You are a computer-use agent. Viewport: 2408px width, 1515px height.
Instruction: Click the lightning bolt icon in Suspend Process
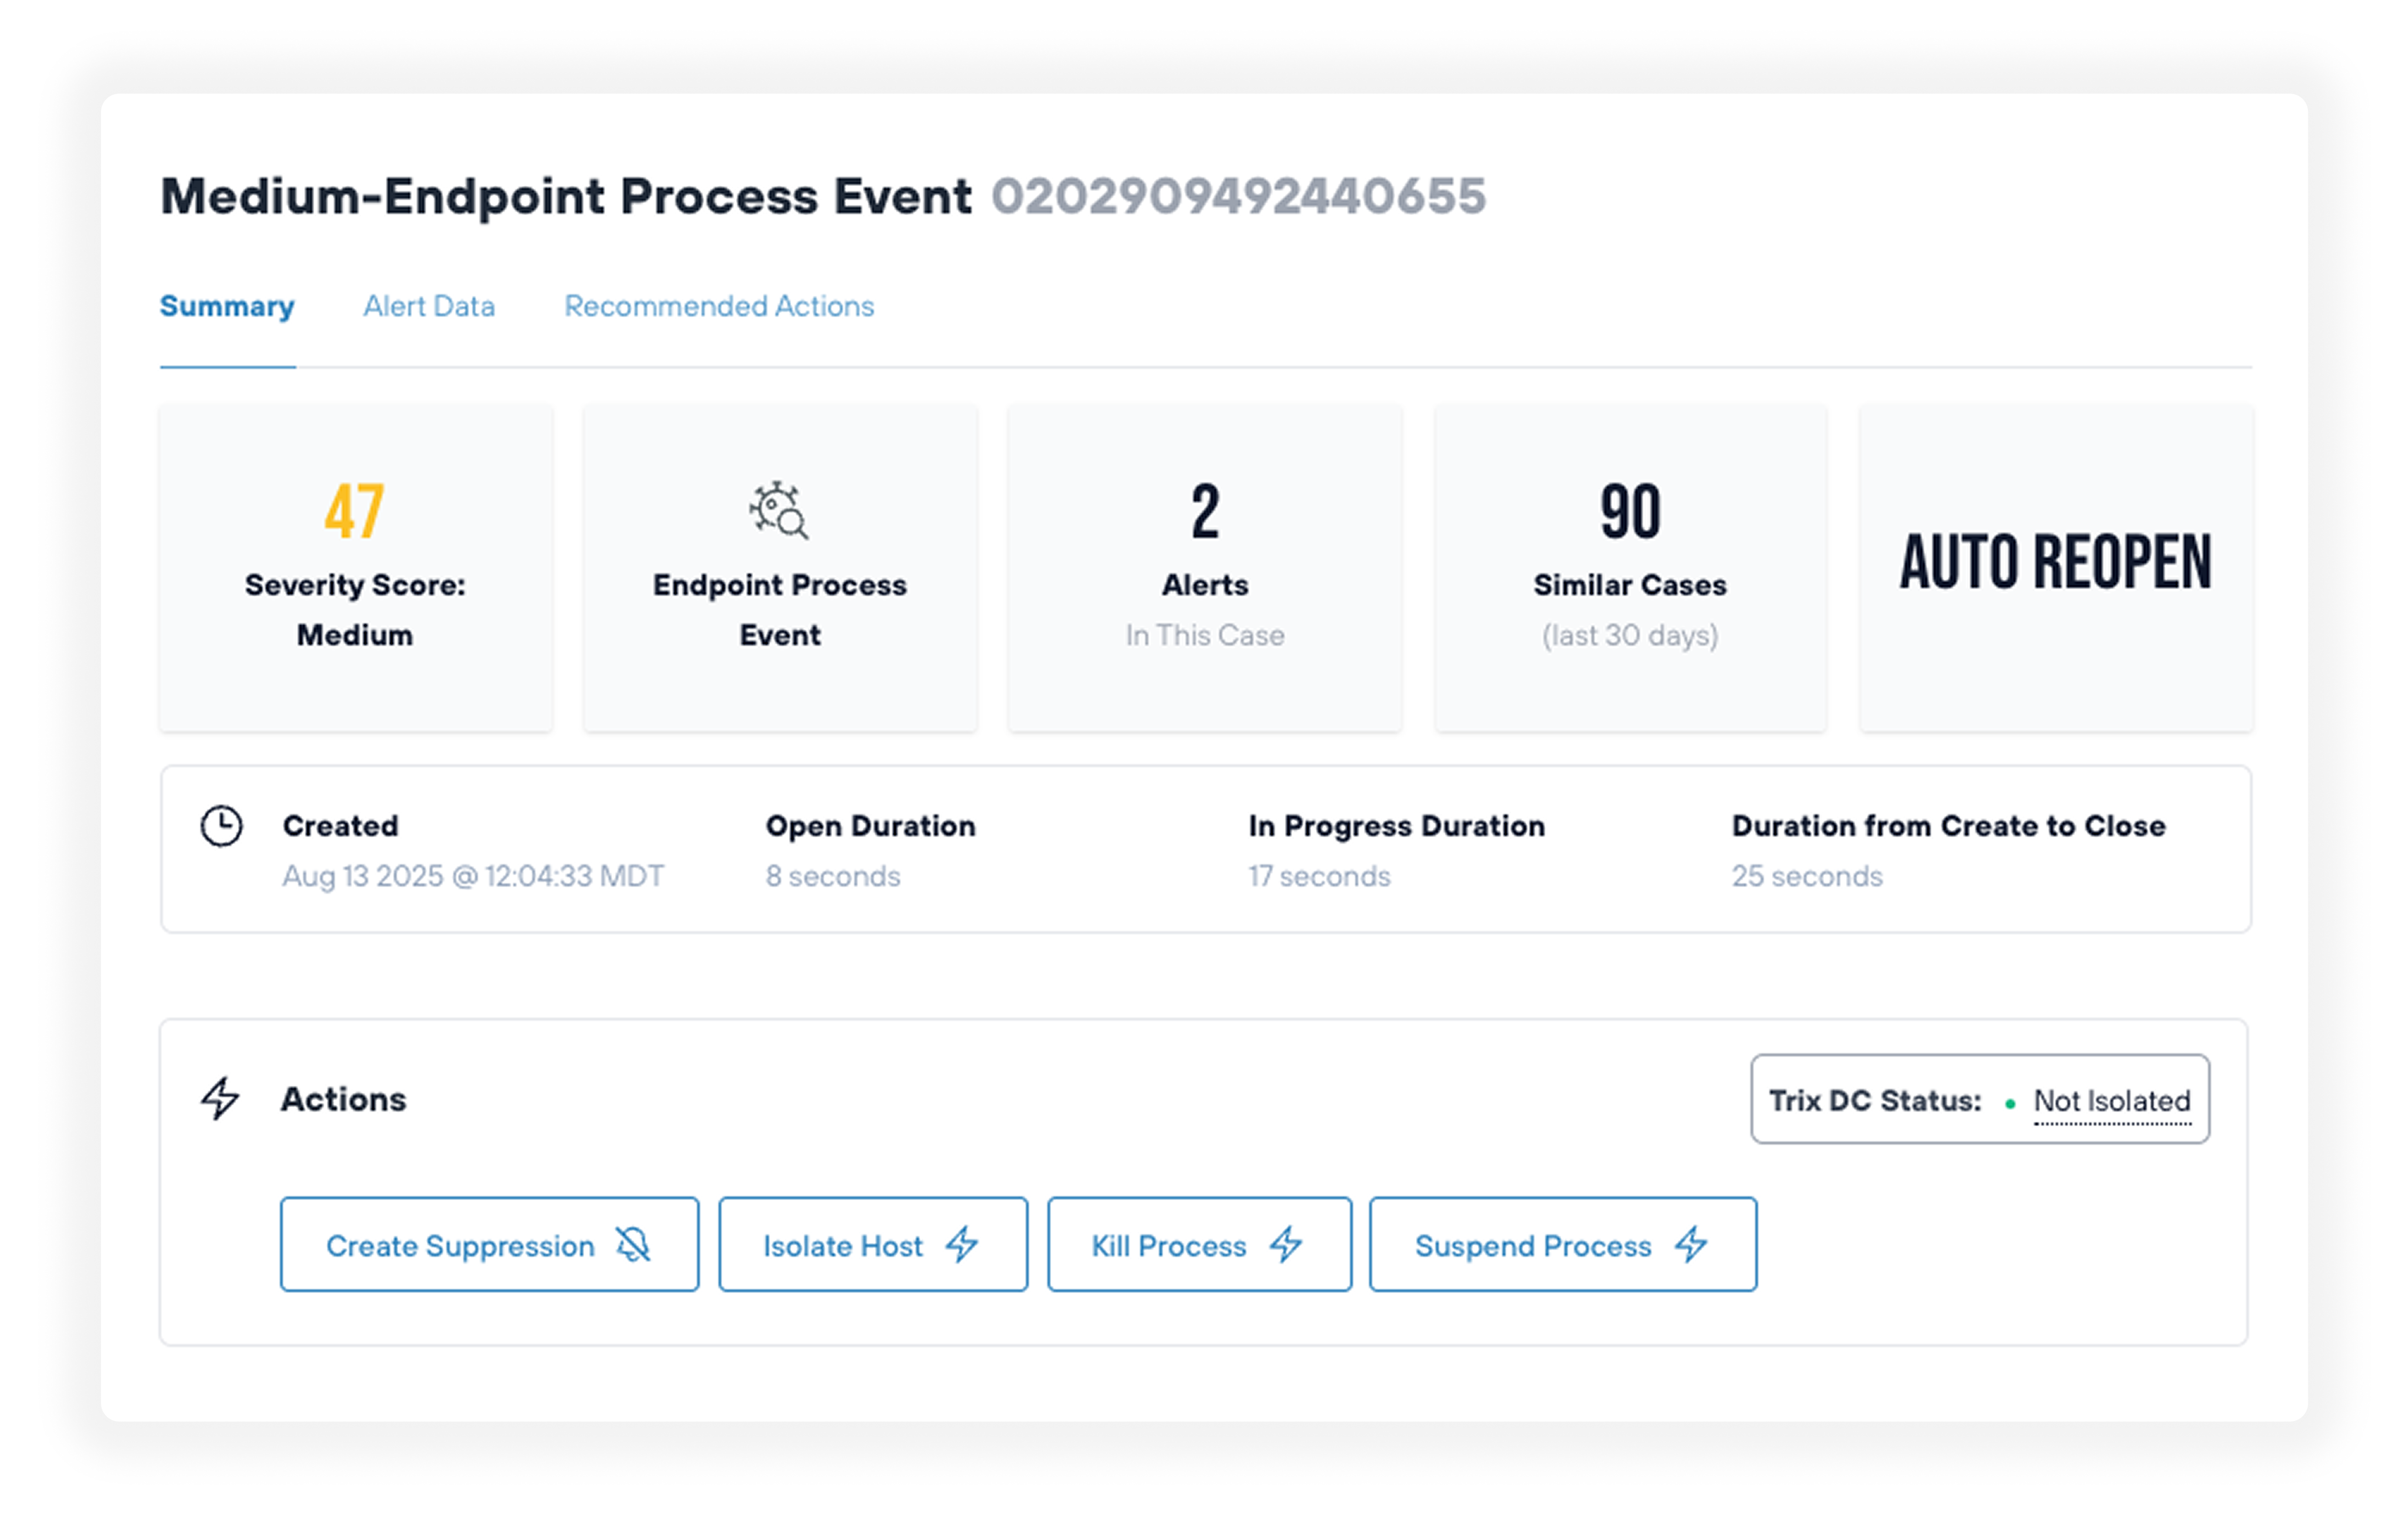[x=1691, y=1245]
